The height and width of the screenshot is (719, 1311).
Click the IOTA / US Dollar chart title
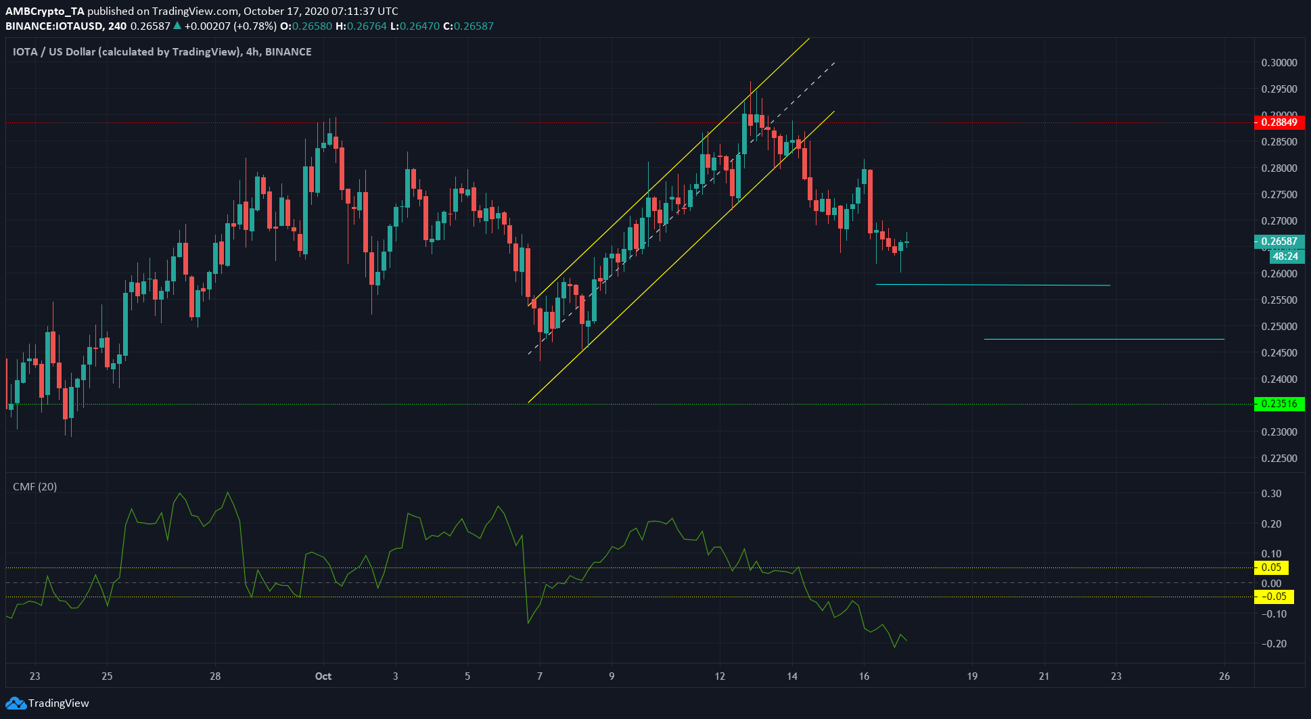coord(162,52)
